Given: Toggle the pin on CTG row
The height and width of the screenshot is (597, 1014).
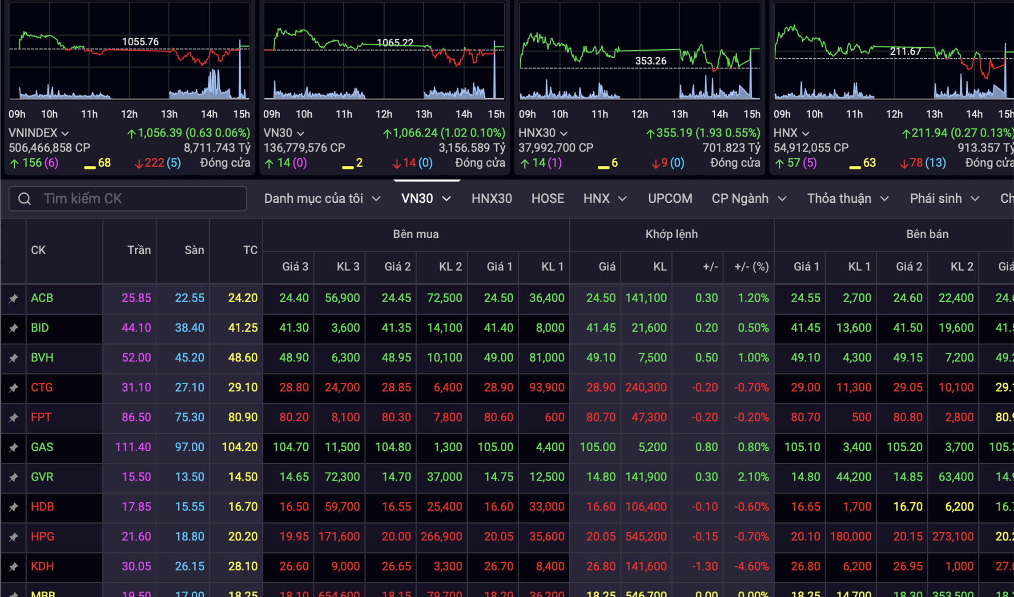Looking at the screenshot, I should click(x=13, y=388).
